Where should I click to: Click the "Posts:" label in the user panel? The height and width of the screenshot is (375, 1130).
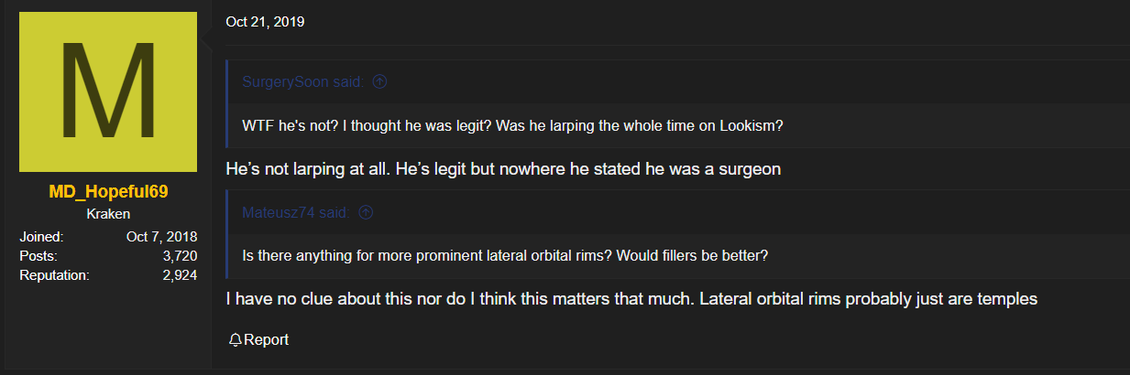tap(38, 256)
